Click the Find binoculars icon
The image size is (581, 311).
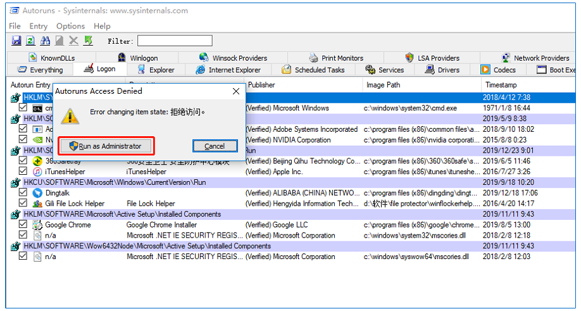[x=45, y=41]
